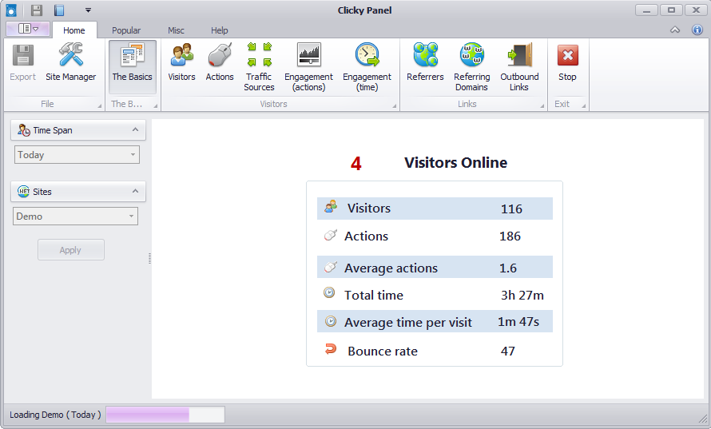Open Outbound Links report
711x429 pixels.
[x=519, y=67]
